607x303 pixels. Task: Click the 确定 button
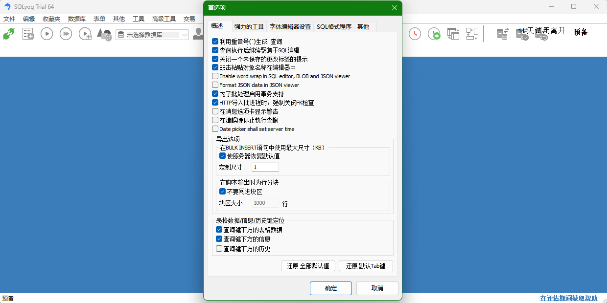[x=330, y=288]
